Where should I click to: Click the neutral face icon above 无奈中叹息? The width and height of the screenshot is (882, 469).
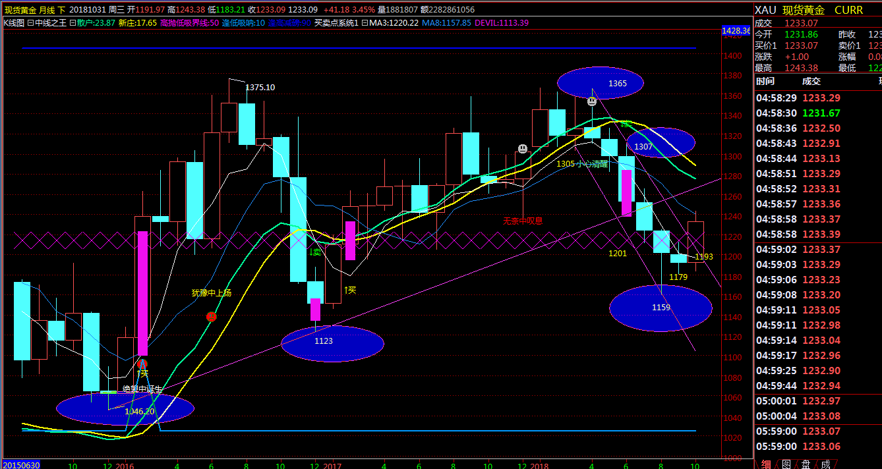point(522,149)
